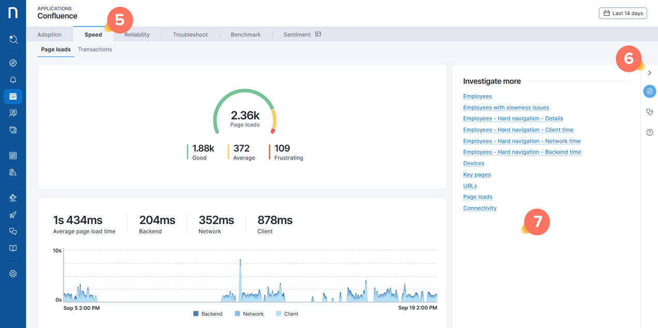Click the stethoscope diagnostics icon
This screenshot has width=658, height=328.
649,112
